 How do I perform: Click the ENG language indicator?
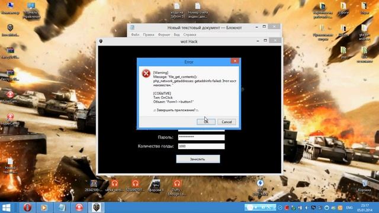click(349, 208)
